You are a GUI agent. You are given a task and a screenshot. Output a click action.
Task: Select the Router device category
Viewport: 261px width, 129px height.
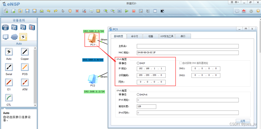click(x=5, y=27)
